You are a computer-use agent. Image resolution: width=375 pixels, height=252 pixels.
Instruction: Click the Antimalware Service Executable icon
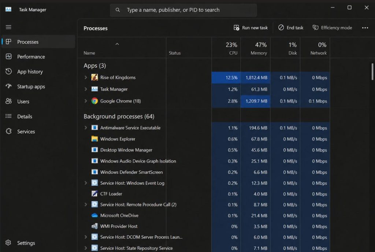[x=94, y=128]
